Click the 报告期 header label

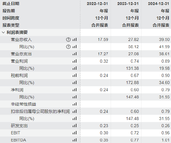pos(9,11)
